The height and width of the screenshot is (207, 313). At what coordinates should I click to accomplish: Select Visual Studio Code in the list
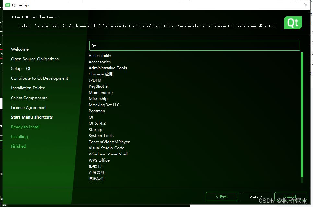[x=106, y=148]
